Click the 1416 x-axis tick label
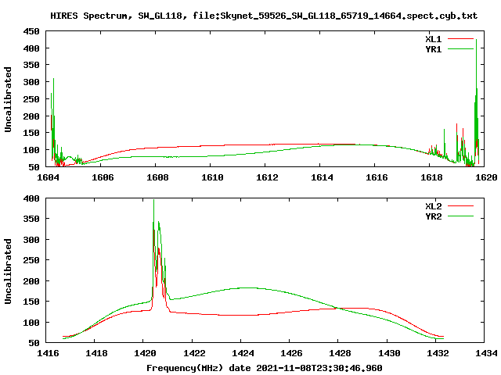 click(48, 353)
